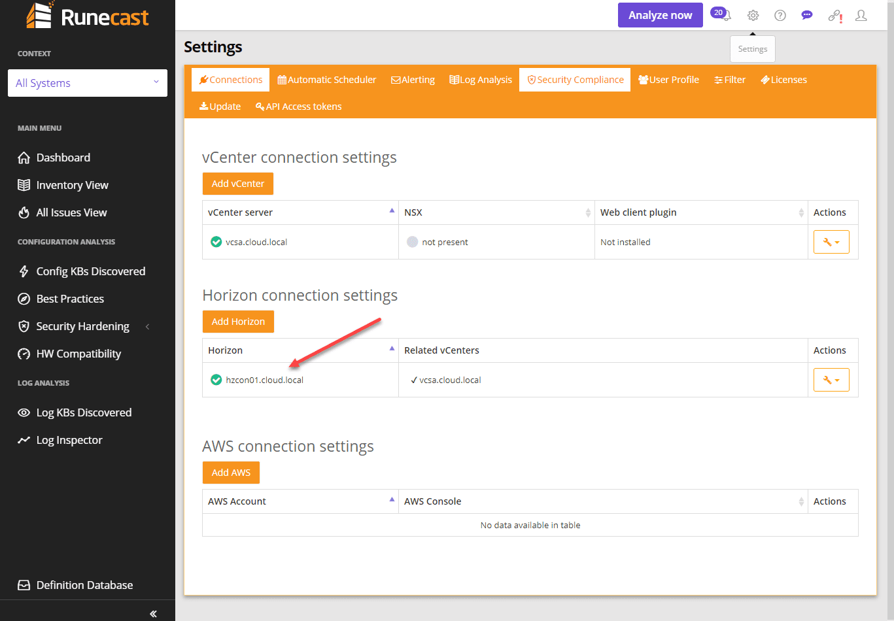Switch to the Security Compliance tab
Screen dimensions: 894x621
click(x=575, y=80)
